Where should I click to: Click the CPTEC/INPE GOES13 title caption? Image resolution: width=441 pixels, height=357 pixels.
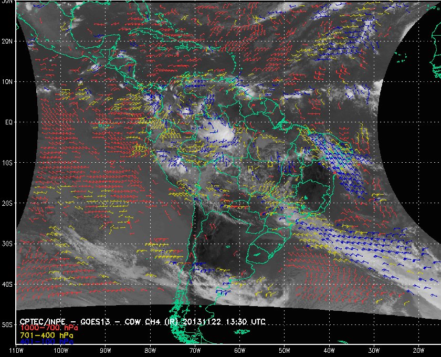143,322
